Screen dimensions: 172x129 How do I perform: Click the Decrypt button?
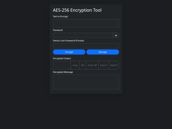[103, 52]
